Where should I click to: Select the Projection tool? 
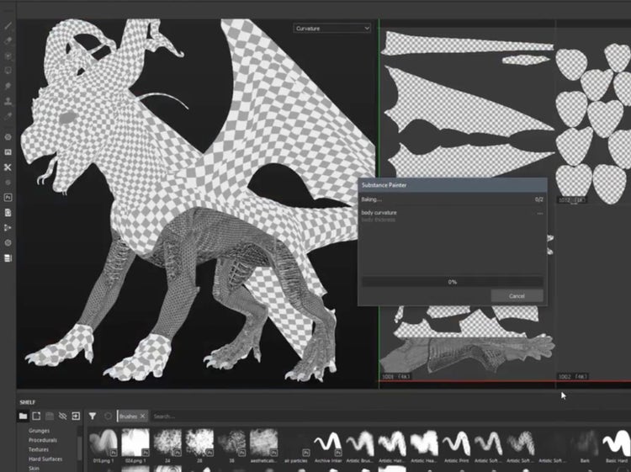(x=8, y=56)
